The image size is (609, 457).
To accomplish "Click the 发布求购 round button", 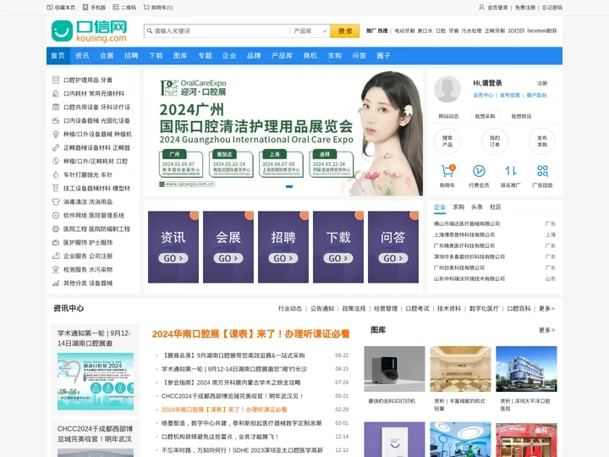I will point(542,141).
